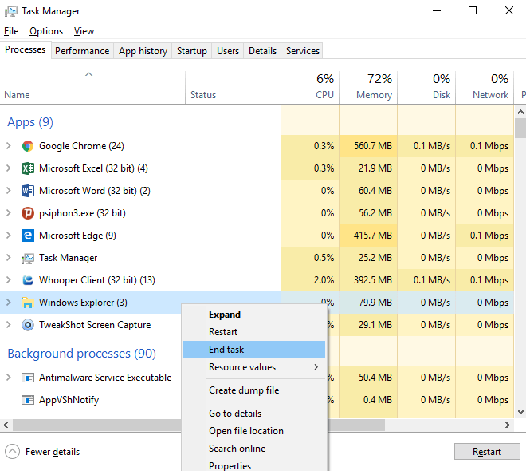
Task: Click the TweakShot Screen Capture icon
Action: pyautogui.click(x=28, y=325)
